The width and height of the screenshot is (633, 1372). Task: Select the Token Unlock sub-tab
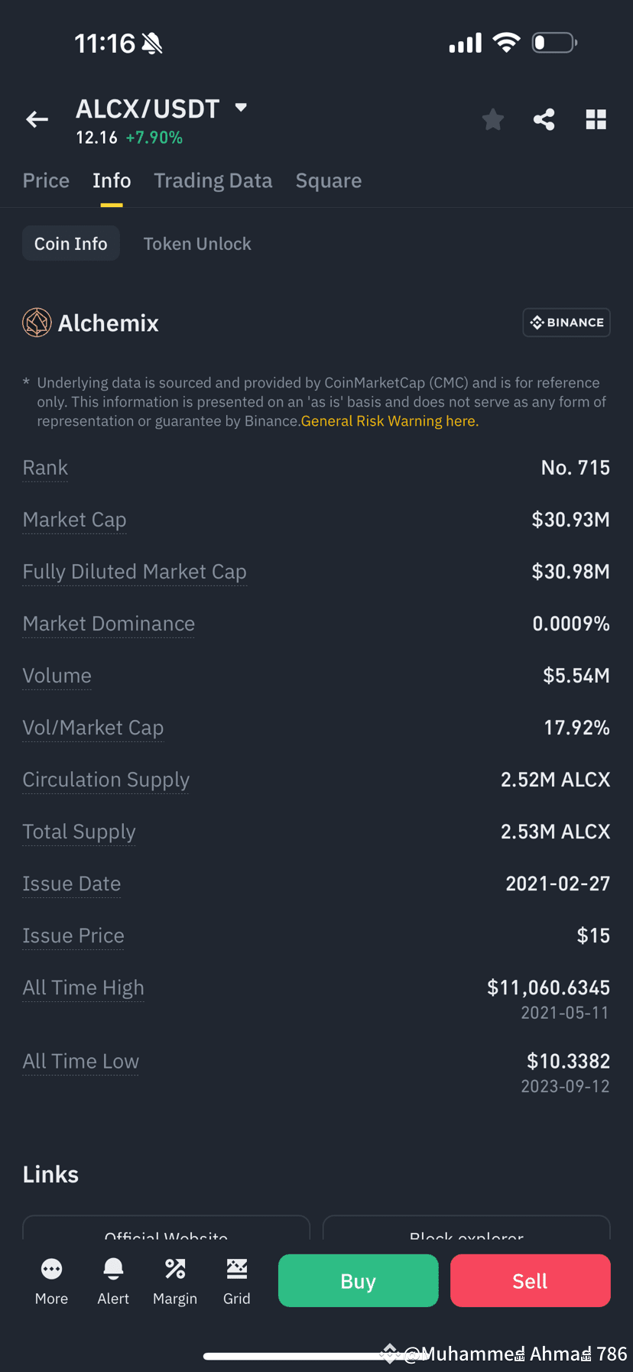pyautogui.click(x=197, y=244)
